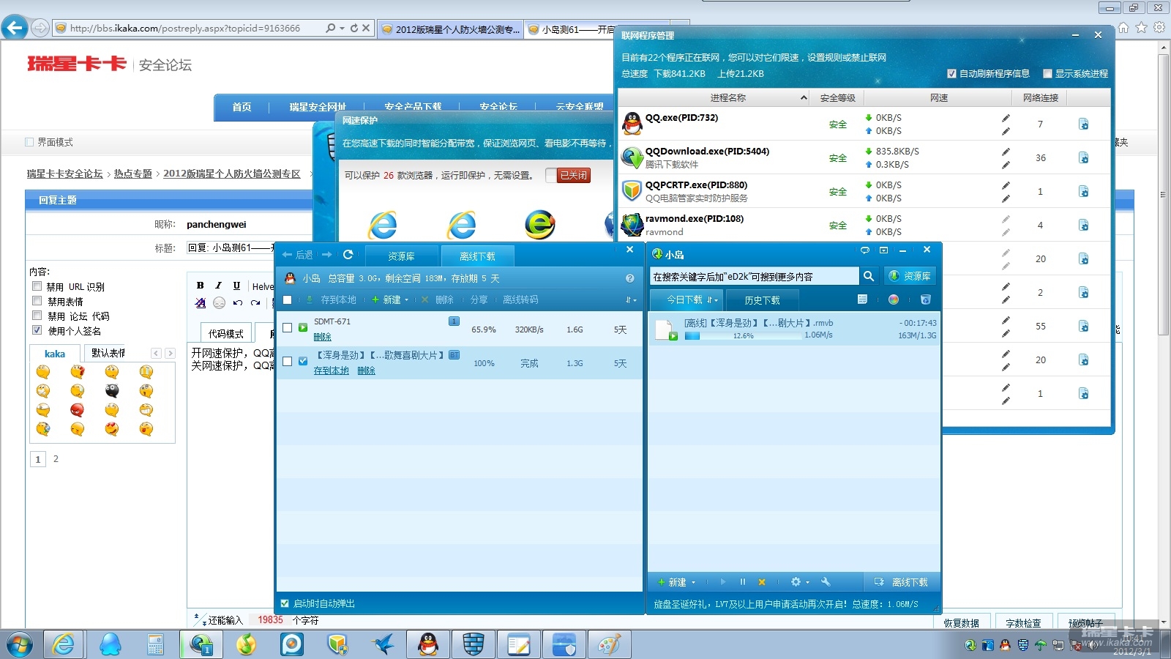Screen dimensions: 1171x659
Task: Click the help question mark icon
Action: pos(629,278)
